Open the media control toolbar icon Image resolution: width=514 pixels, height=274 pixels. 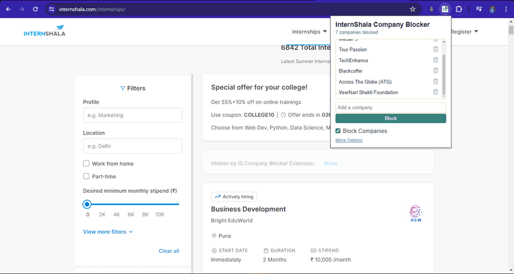tap(479, 9)
